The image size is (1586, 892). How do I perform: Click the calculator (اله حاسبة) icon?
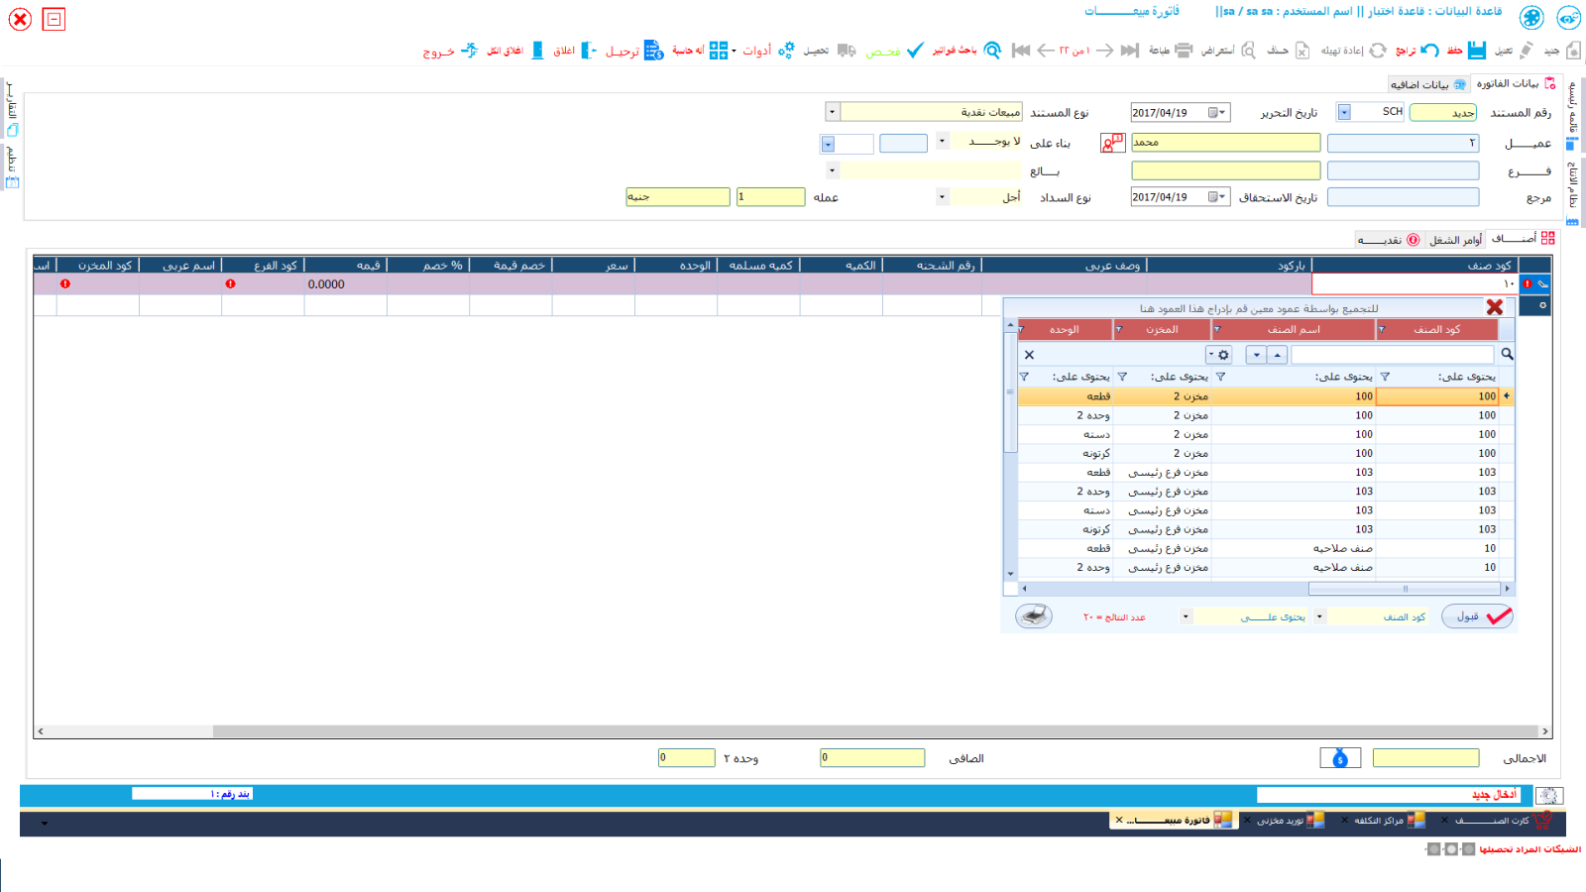719,50
